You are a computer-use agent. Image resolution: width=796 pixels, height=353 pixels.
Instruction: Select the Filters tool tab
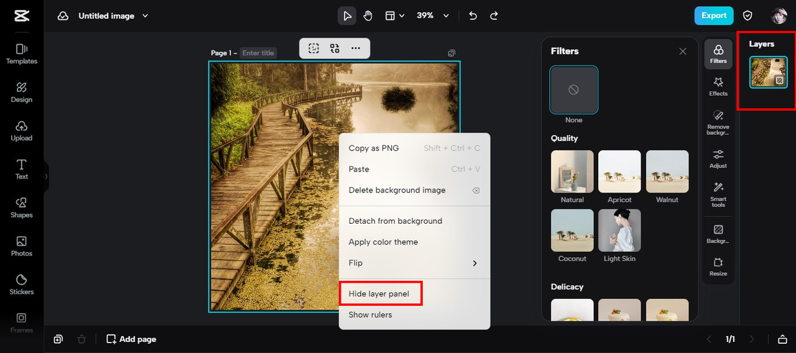click(x=718, y=54)
